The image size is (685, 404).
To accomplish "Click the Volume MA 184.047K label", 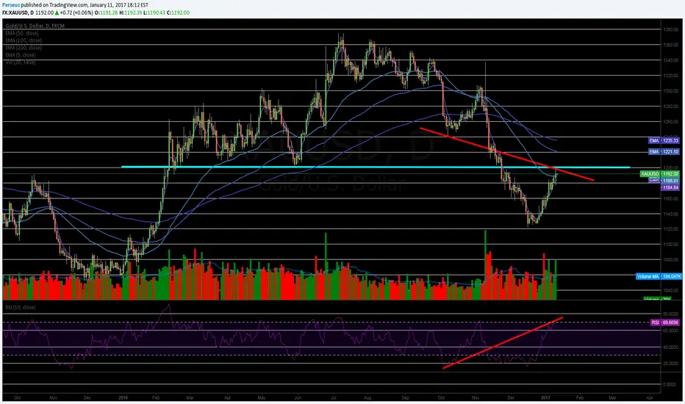I will 659,276.
